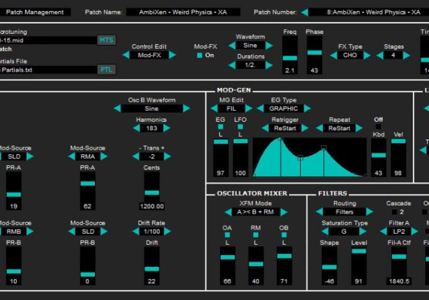Toggle the EG indicator in Mod-Gen
Image resolution: width=429 pixels, height=300 pixels.
pos(220,127)
